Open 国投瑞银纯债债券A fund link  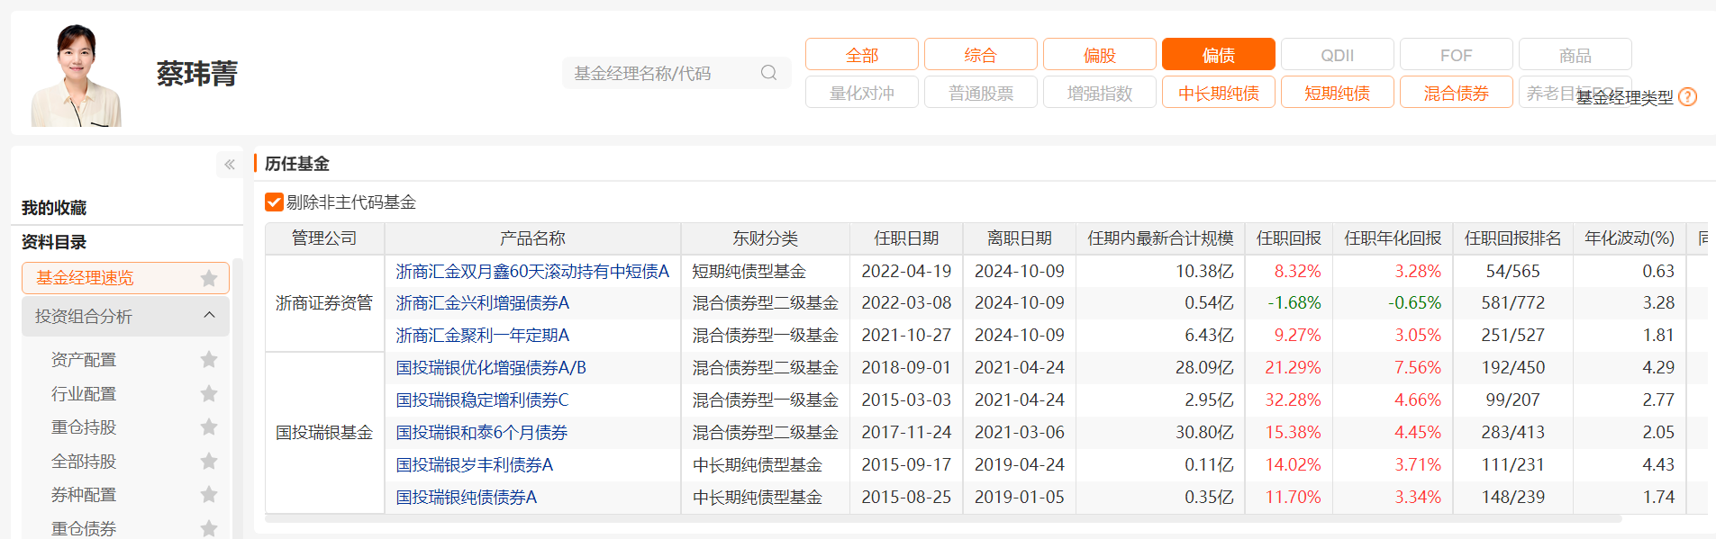coord(467,498)
